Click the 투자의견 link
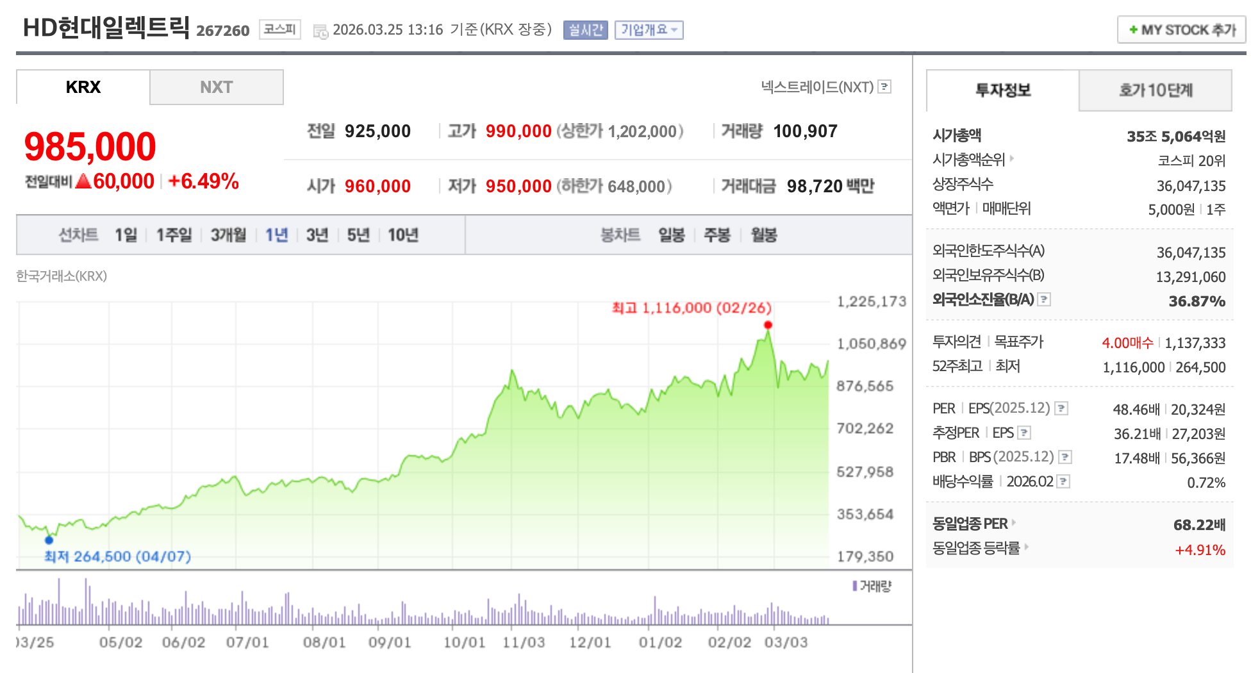The height and width of the screenshot is (673, 1251). pos(956,342)
